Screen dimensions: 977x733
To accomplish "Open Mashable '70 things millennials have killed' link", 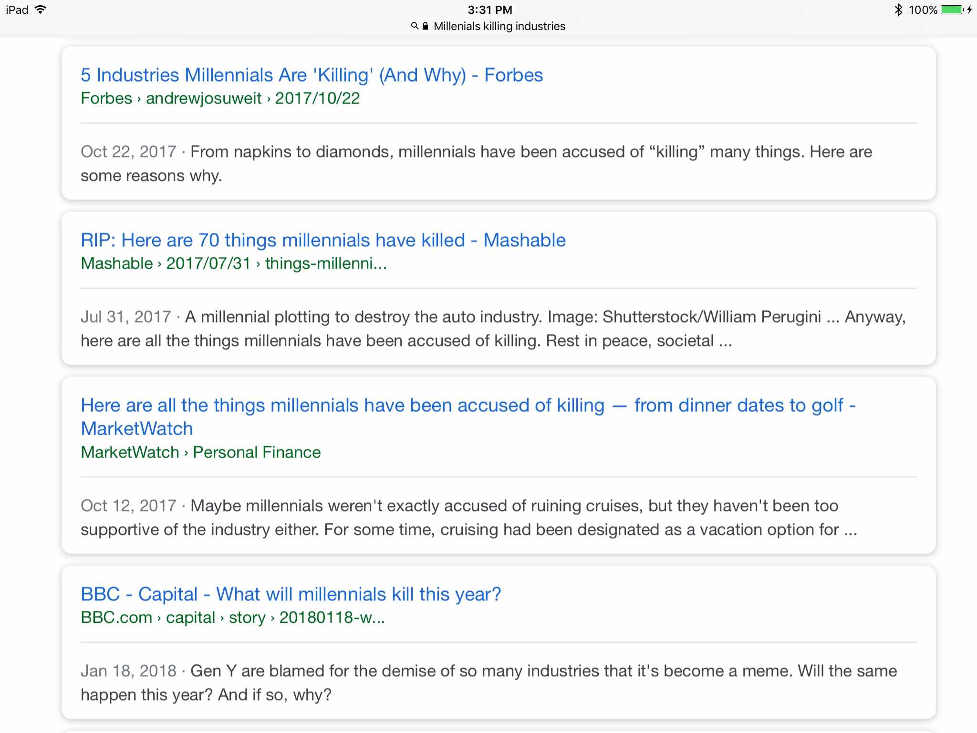I will pyautogui.click(x=323, y=240).
